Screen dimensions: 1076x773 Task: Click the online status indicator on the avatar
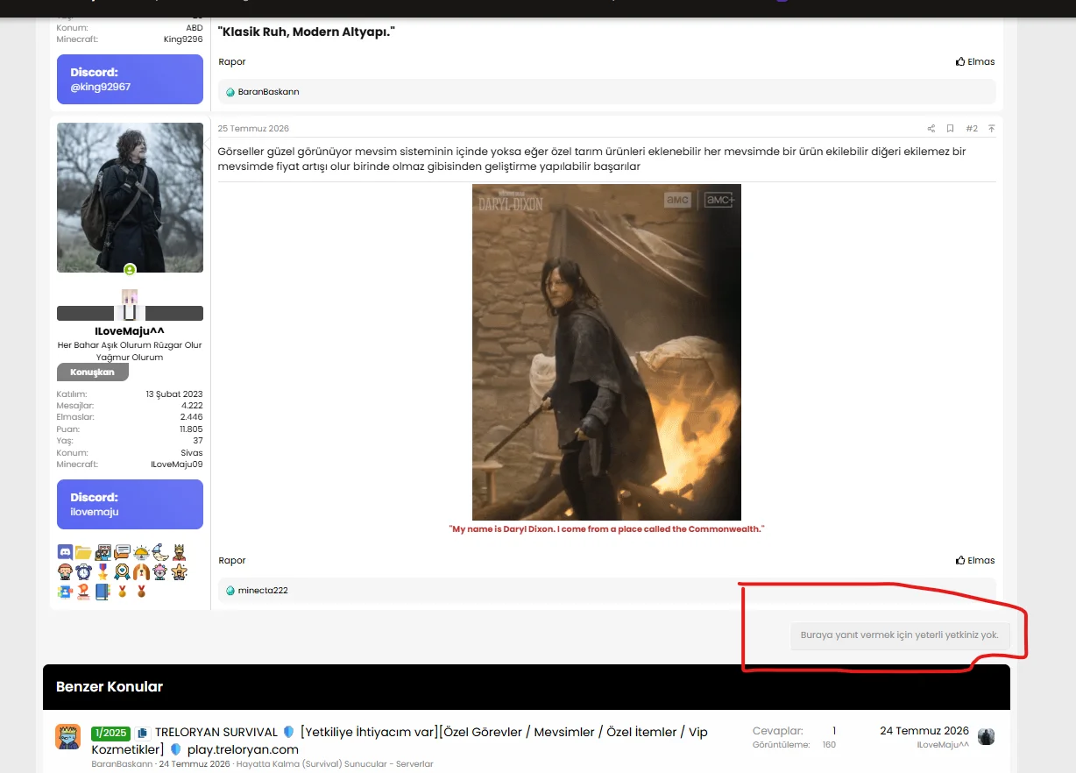tap(130, 270)
